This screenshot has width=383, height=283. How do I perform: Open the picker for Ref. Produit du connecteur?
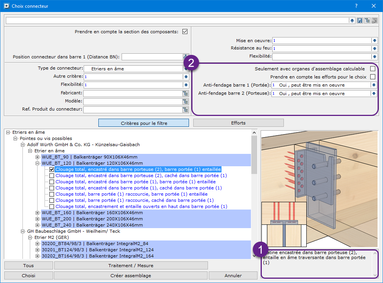point(185,109)
